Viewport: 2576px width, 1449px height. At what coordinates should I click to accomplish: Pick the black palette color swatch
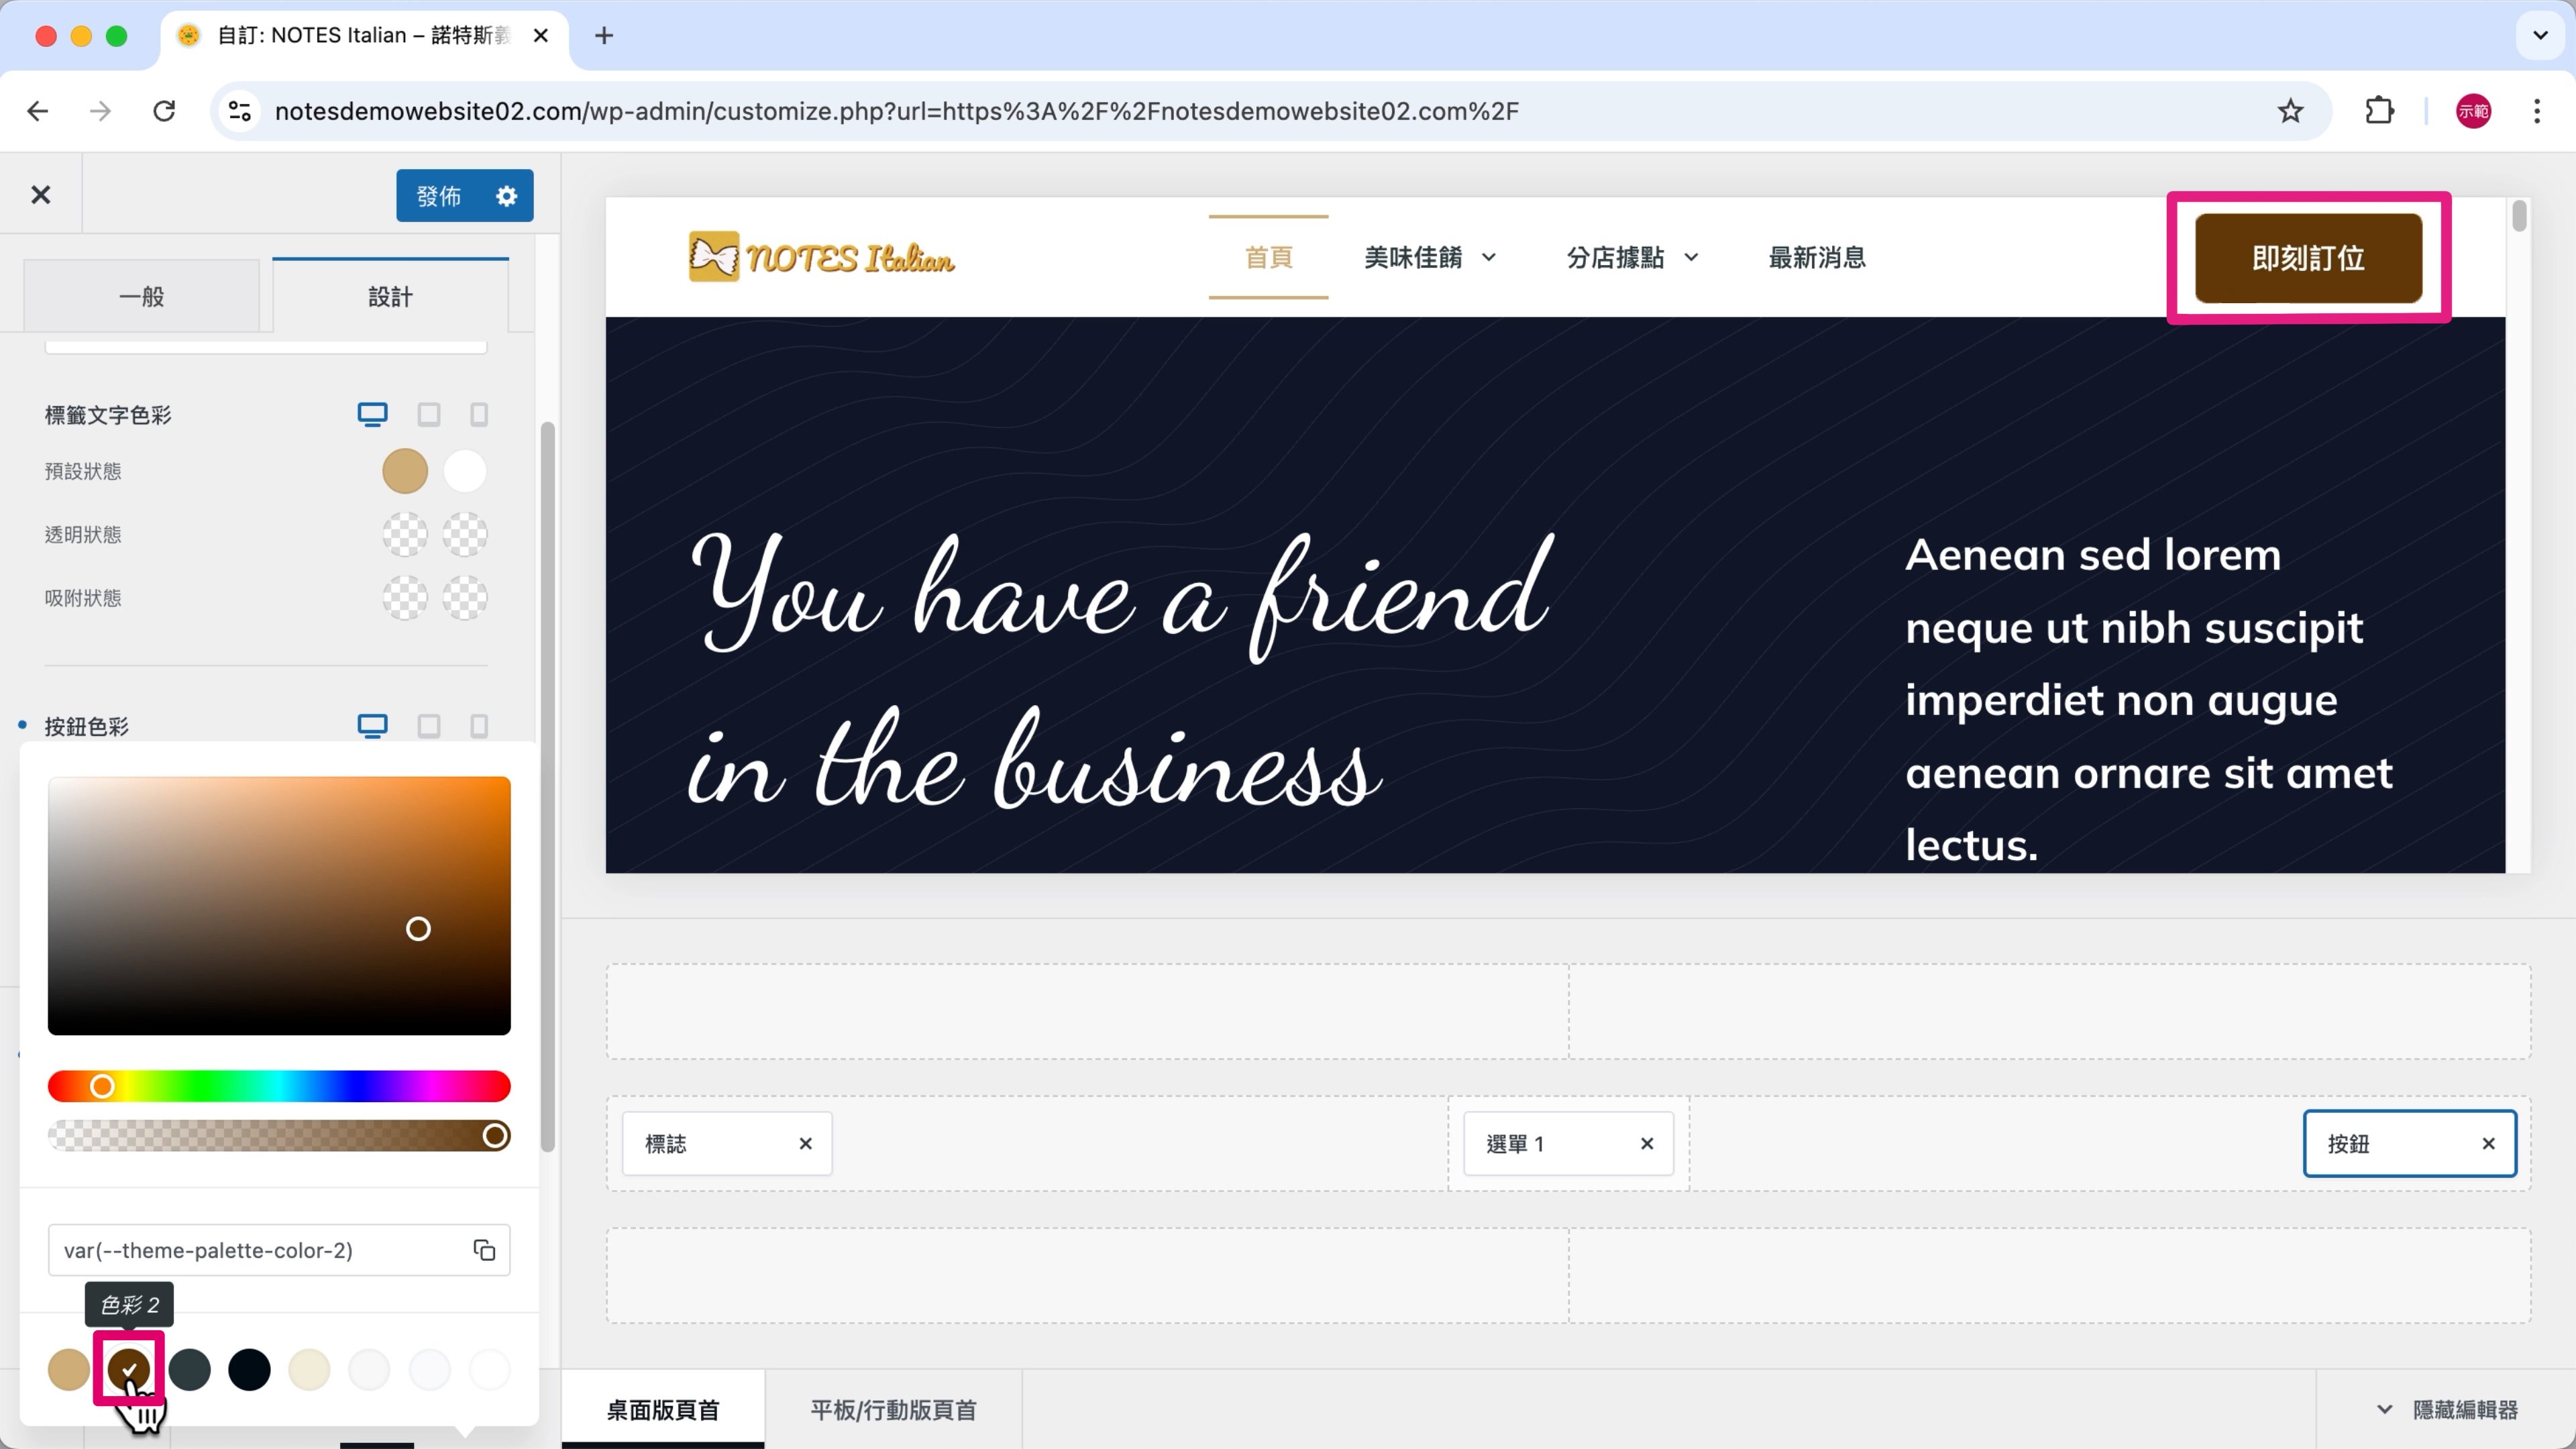249,1370
